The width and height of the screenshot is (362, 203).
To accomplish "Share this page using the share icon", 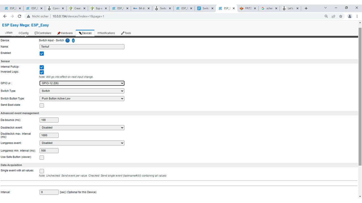I will (x=333, y=16).
